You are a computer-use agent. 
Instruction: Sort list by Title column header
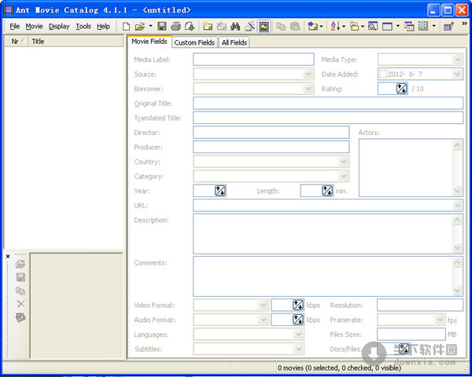tap(76, 42)
